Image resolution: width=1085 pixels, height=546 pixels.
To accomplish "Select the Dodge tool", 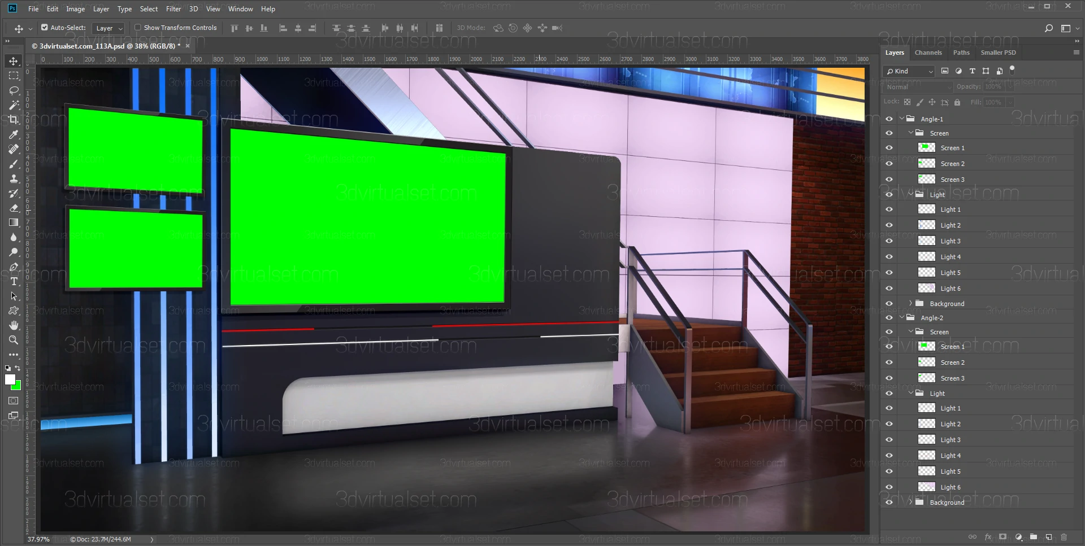I will 14,252.
